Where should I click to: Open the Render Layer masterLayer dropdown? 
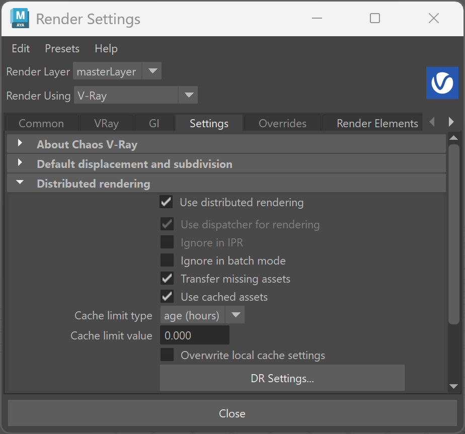tap(117, 71)
